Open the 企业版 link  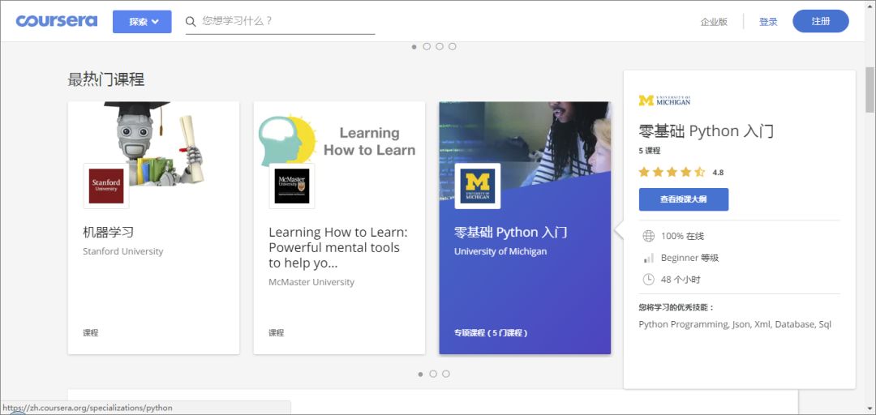click(x=714, y=22)
